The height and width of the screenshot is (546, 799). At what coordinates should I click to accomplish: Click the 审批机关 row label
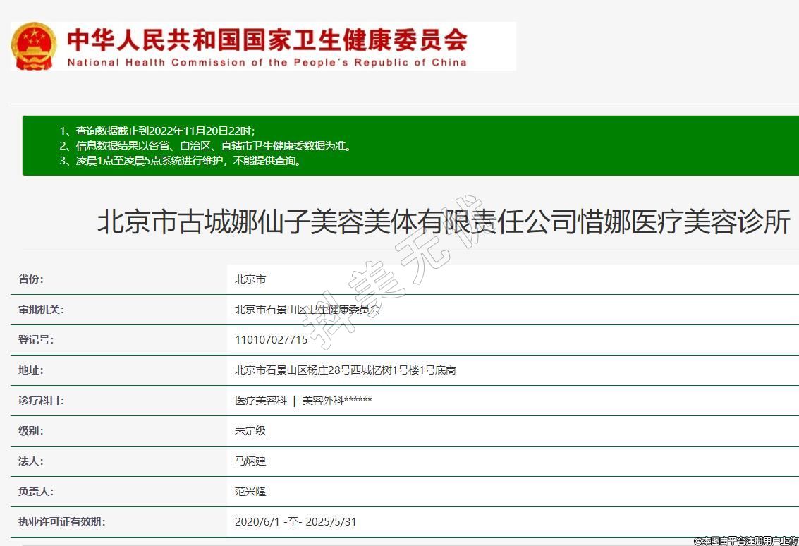tap(40, 310)
